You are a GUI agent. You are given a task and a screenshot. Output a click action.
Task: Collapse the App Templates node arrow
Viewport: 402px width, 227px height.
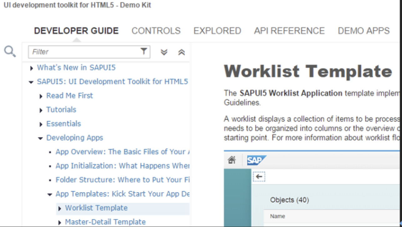click(x=50, y=194)
